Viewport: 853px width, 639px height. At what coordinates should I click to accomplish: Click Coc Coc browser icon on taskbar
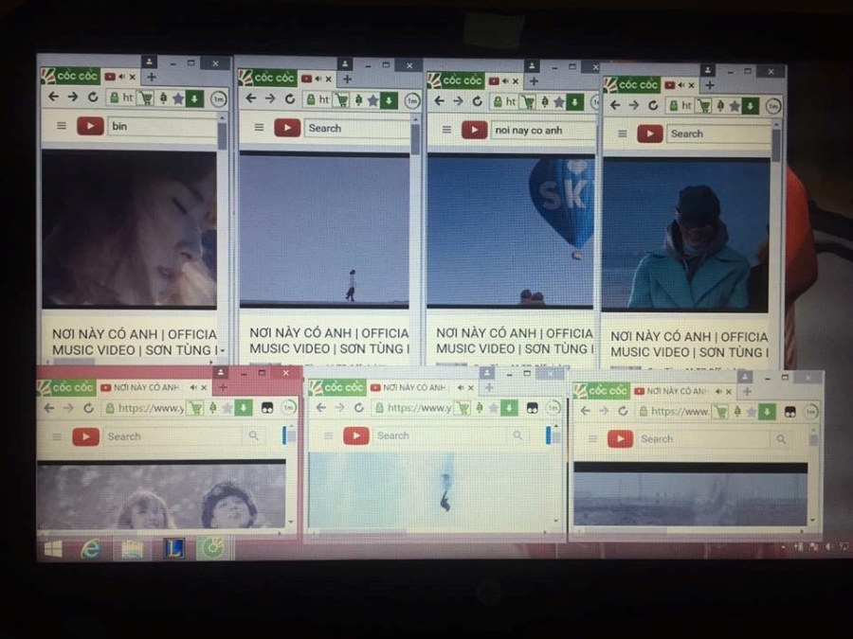(x=211, y=548)
